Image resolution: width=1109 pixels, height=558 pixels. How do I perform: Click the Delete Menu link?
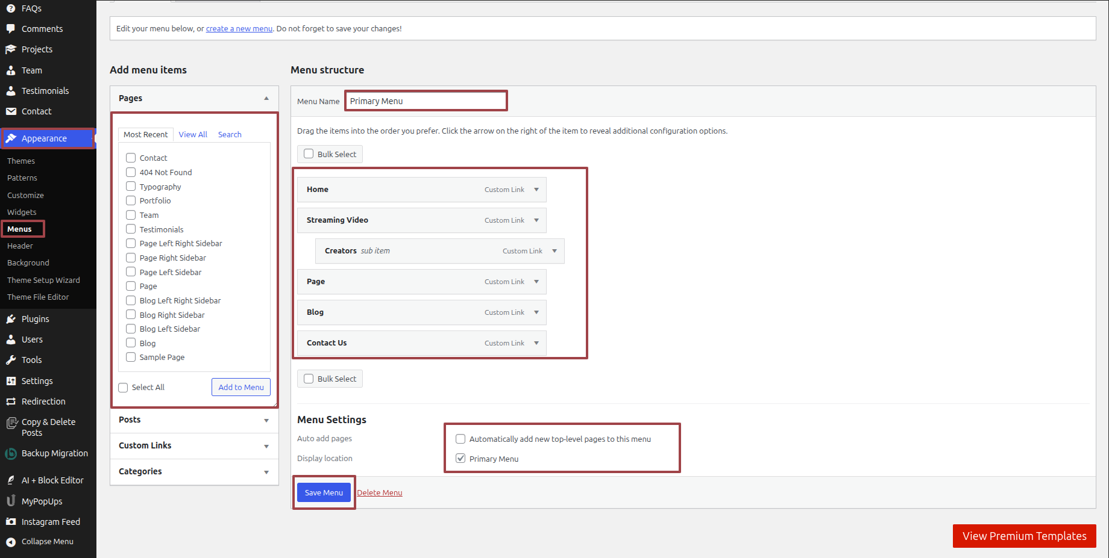tap(380, 493)
